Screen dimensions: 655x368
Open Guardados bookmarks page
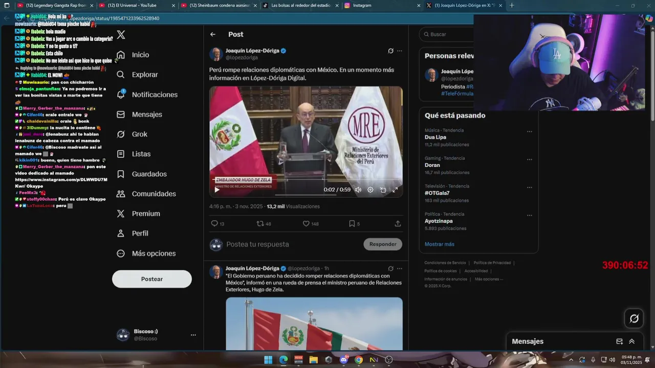point(141,174)
